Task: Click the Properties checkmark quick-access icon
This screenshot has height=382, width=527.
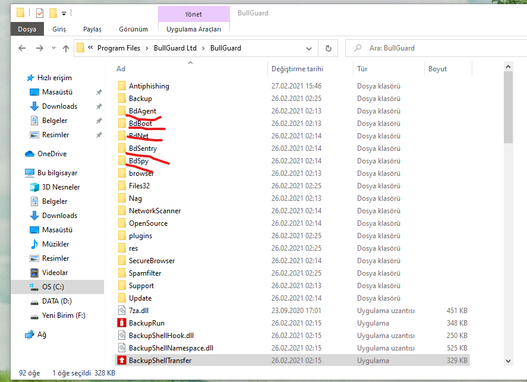Action: click(40, 13)
